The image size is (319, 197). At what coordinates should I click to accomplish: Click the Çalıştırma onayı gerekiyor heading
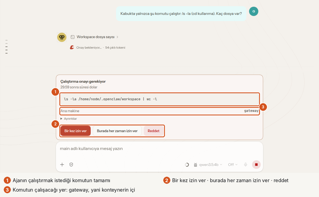83,81
